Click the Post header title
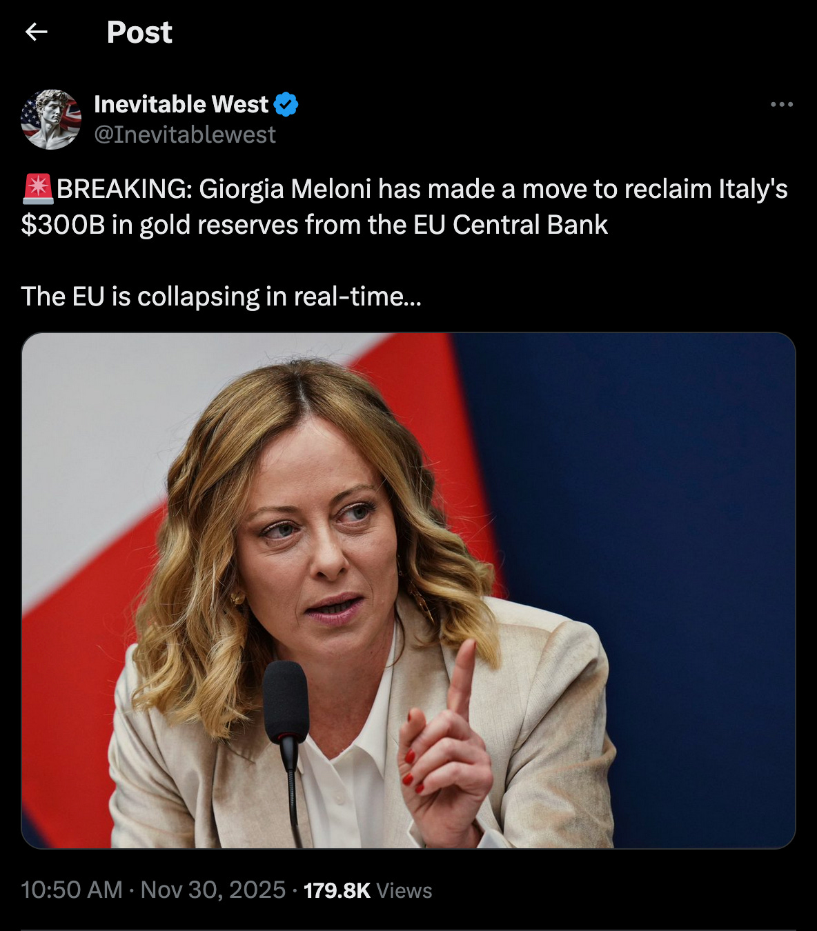This screenshot has height=931, width=817. tap(139, 32)
